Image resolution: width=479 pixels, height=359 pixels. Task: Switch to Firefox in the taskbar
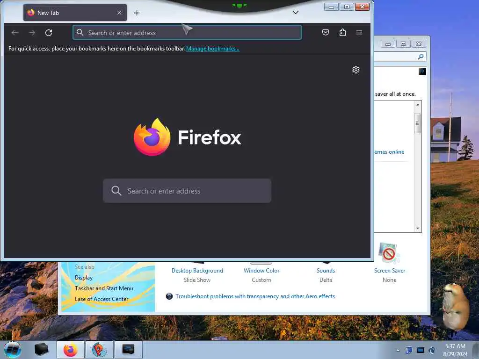[71, 350]
